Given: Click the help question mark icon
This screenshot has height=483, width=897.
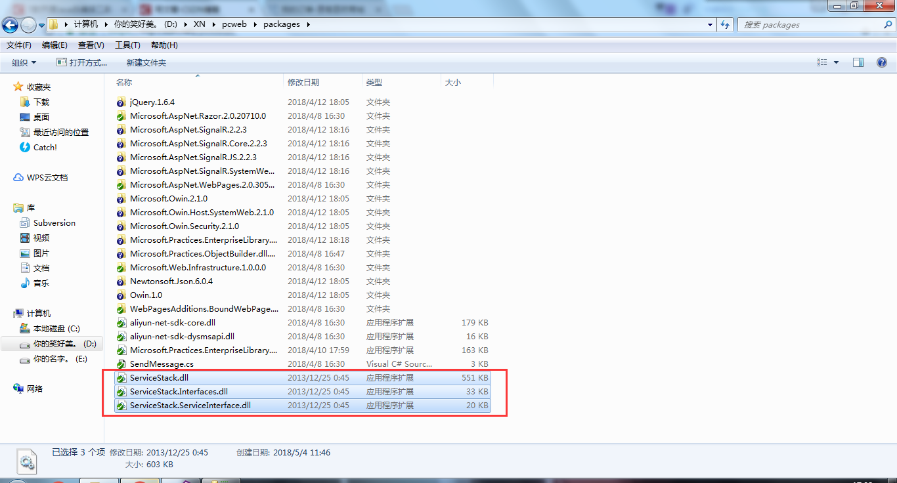Looking at the screenshot, I should [x=882, y=62].
